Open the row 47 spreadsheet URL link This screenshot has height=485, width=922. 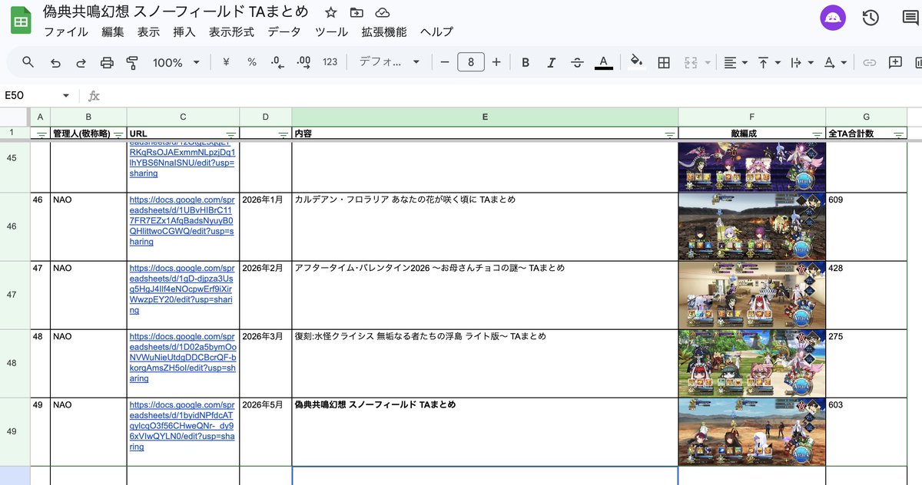click(181, 289)
